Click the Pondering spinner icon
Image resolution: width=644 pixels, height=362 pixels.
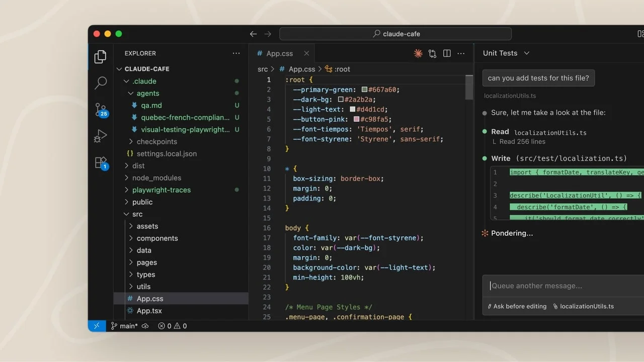(x=485, y=233)
